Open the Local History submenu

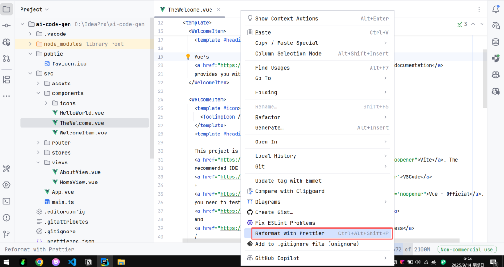point(318,156)
